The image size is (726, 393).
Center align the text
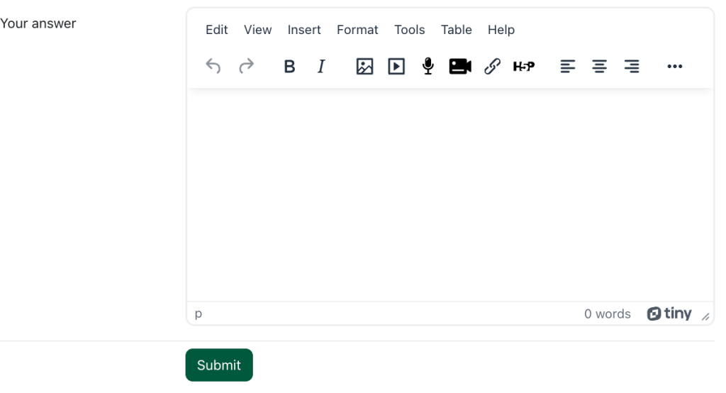click(x=600, y=67)
